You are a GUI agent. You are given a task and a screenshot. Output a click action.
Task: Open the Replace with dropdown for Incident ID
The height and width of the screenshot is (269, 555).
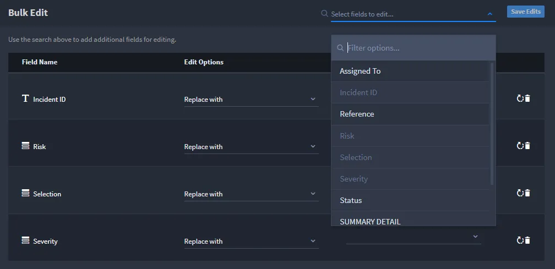[x=251, y=100]
